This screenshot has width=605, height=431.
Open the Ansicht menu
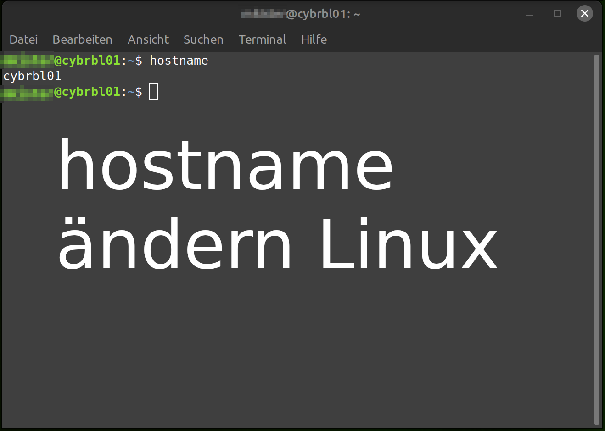click(x=148, y=39)
